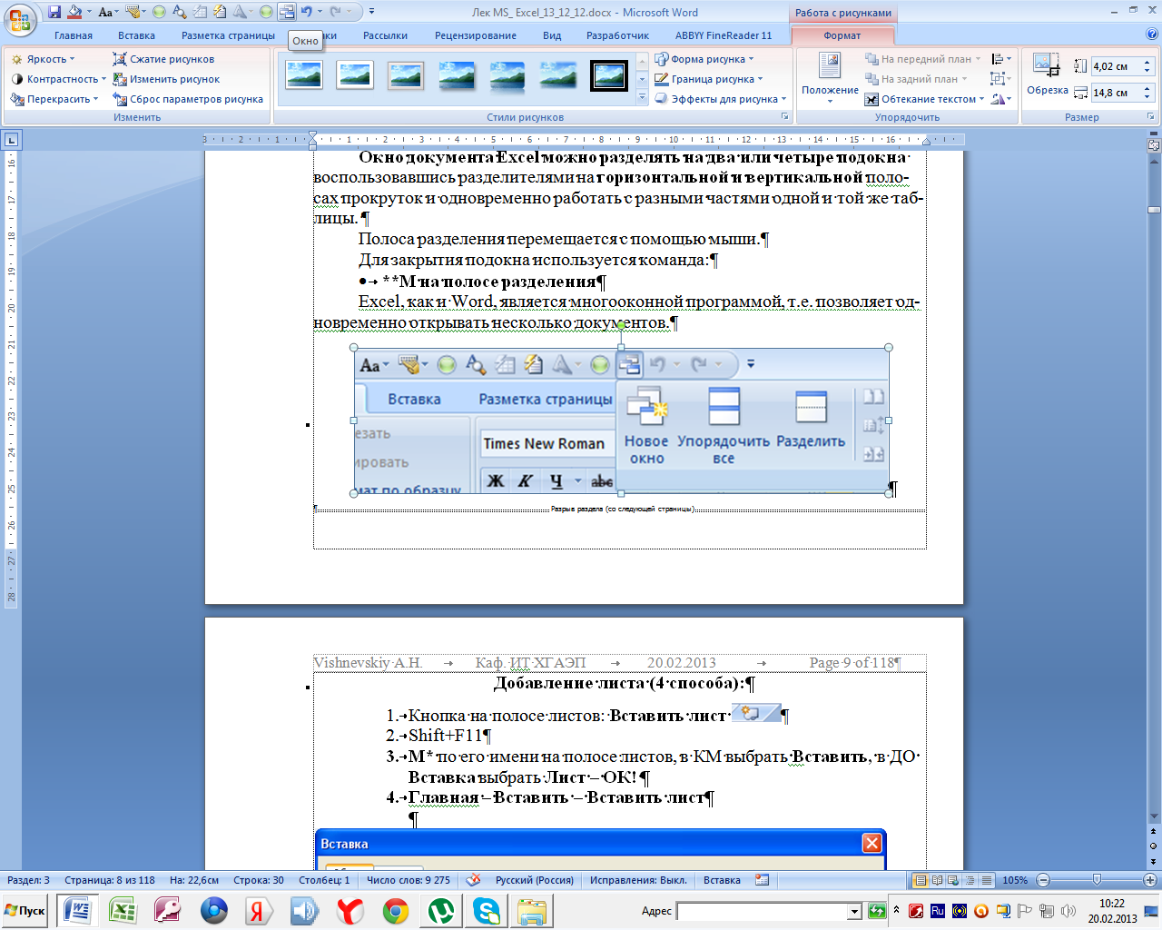Switch to Print Layout view
Screen dimensions: 1162x930
pyautogui.click(x=921, y=880)
